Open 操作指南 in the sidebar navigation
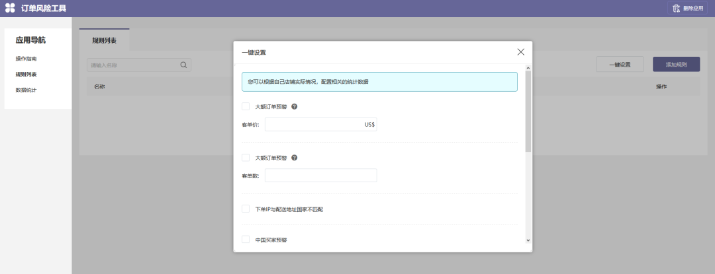The height and width of the screenshot is (274, 715). pos(26,59)
